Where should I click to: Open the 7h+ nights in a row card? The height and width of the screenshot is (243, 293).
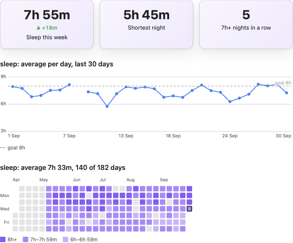pos(246,24)
